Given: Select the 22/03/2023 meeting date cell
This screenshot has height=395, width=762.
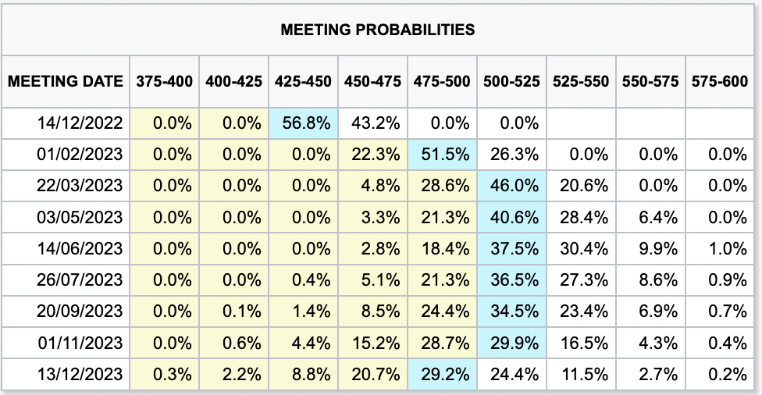Looking at the screenshot, I should pos(80,187).
